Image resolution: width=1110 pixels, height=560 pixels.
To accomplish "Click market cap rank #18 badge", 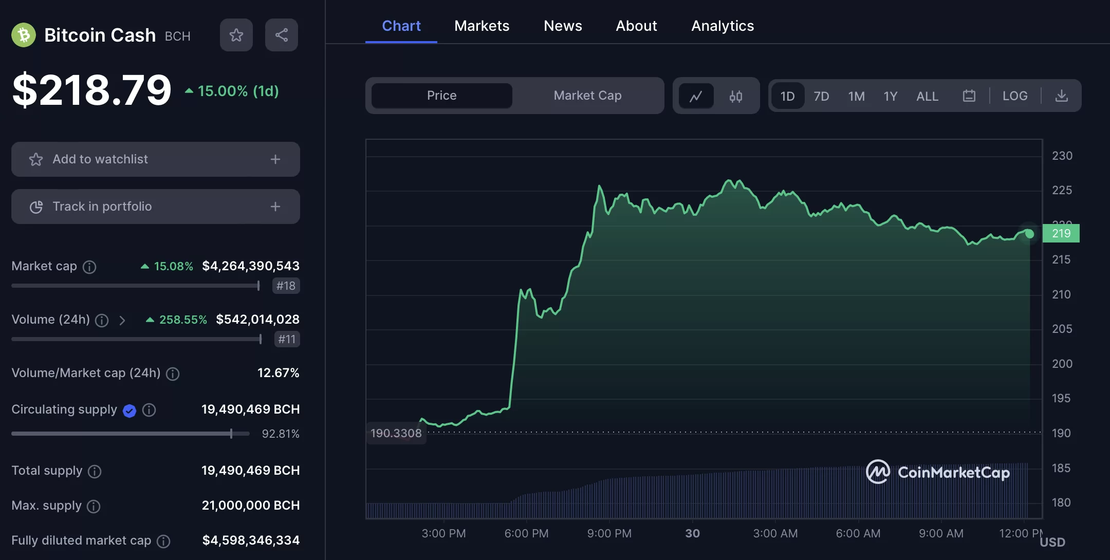I will (x=286, y=286).
